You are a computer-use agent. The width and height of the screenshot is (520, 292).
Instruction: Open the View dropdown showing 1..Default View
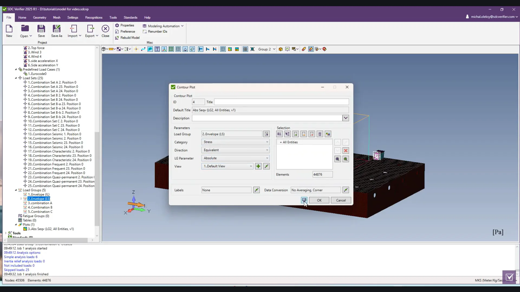coord(227,166)
